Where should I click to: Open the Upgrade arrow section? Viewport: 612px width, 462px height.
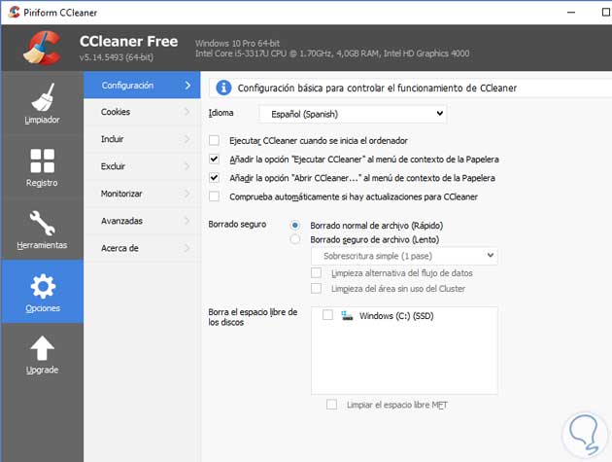coord(42,355)
